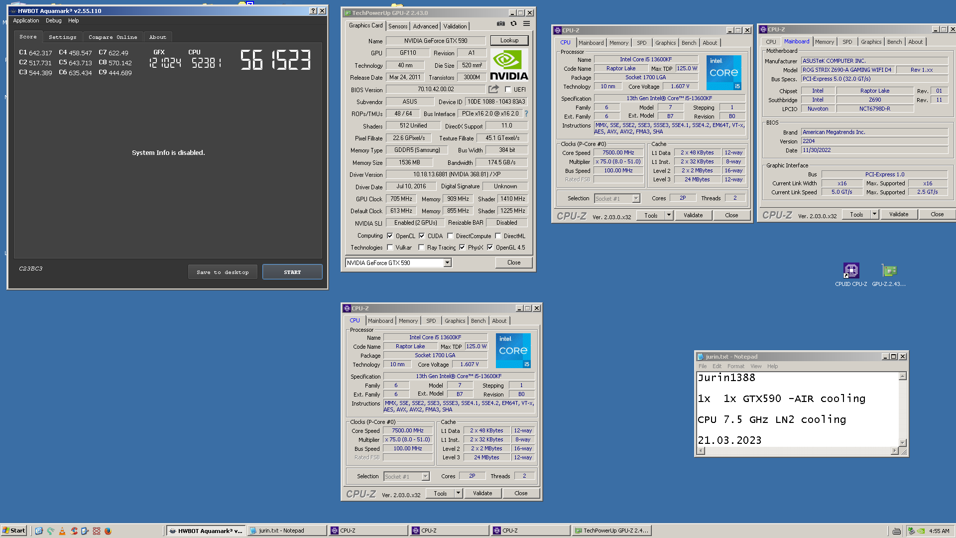
Task: Click Validate in the bottom CPU-Z window
Action: point(482,493)
